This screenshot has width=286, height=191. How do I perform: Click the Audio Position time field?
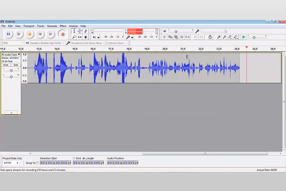(123, 163)
